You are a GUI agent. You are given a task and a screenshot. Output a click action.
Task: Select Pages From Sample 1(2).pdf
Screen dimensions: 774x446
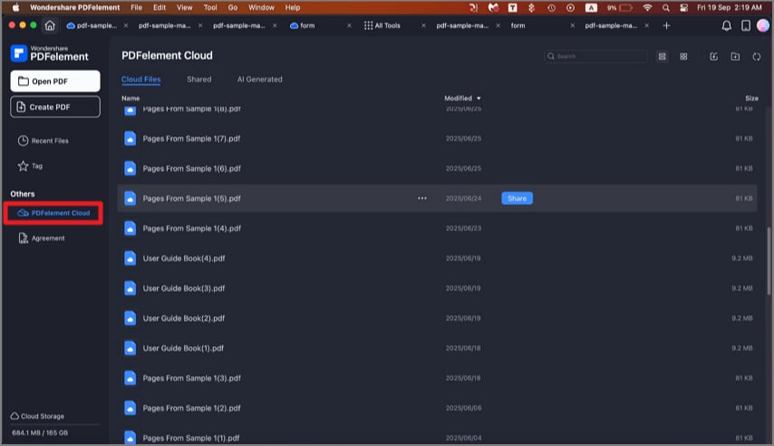tap(437, 409)
